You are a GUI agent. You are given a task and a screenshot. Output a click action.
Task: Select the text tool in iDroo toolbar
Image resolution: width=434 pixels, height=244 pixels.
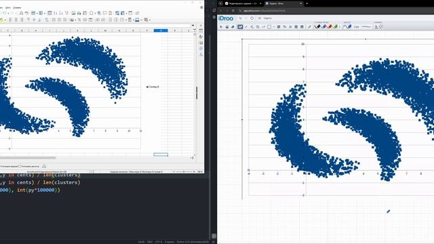pos(285,27)
